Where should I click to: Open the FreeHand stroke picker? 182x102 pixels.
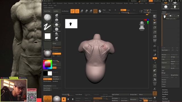(47, 27)
